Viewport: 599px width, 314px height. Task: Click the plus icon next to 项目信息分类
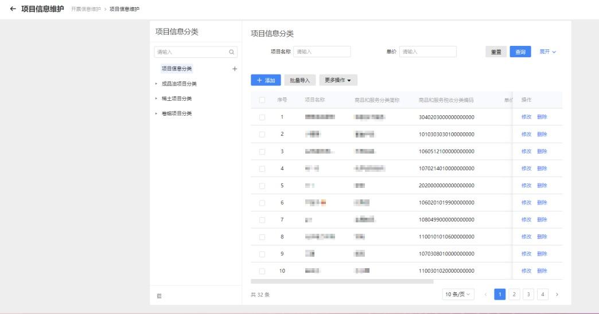coord(234,69)
